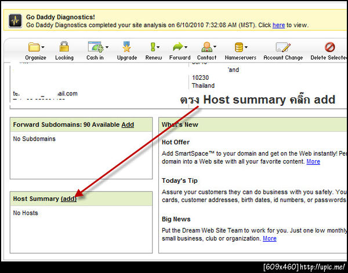Image resolution: width=348 pixels, height=273 pixels.
Task: Click the 'Thailand' address text
Action: tap(203, 86)
